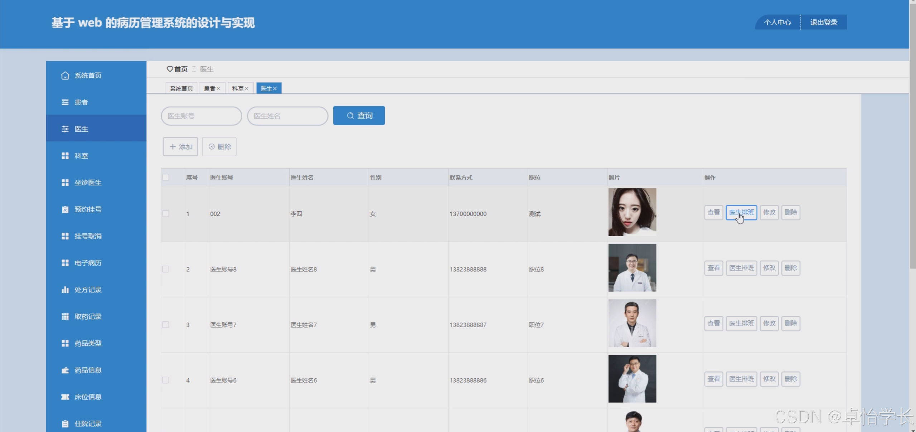Click the icon beside 药品信息
The width and height of the screenshot is (916, 432).
click(x=65, y=370)
